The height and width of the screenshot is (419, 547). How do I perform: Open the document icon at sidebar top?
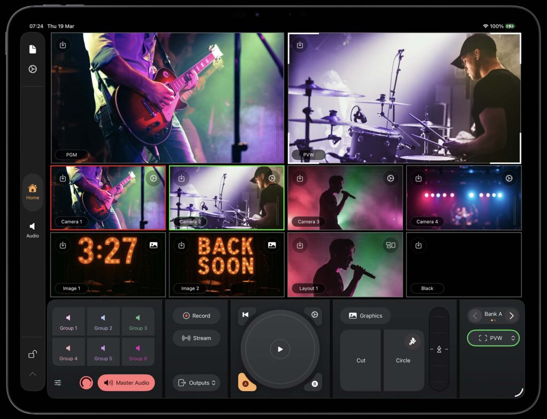click(33, 48)
